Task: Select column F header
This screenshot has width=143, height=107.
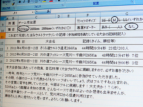Action: (x=88, y=15)
